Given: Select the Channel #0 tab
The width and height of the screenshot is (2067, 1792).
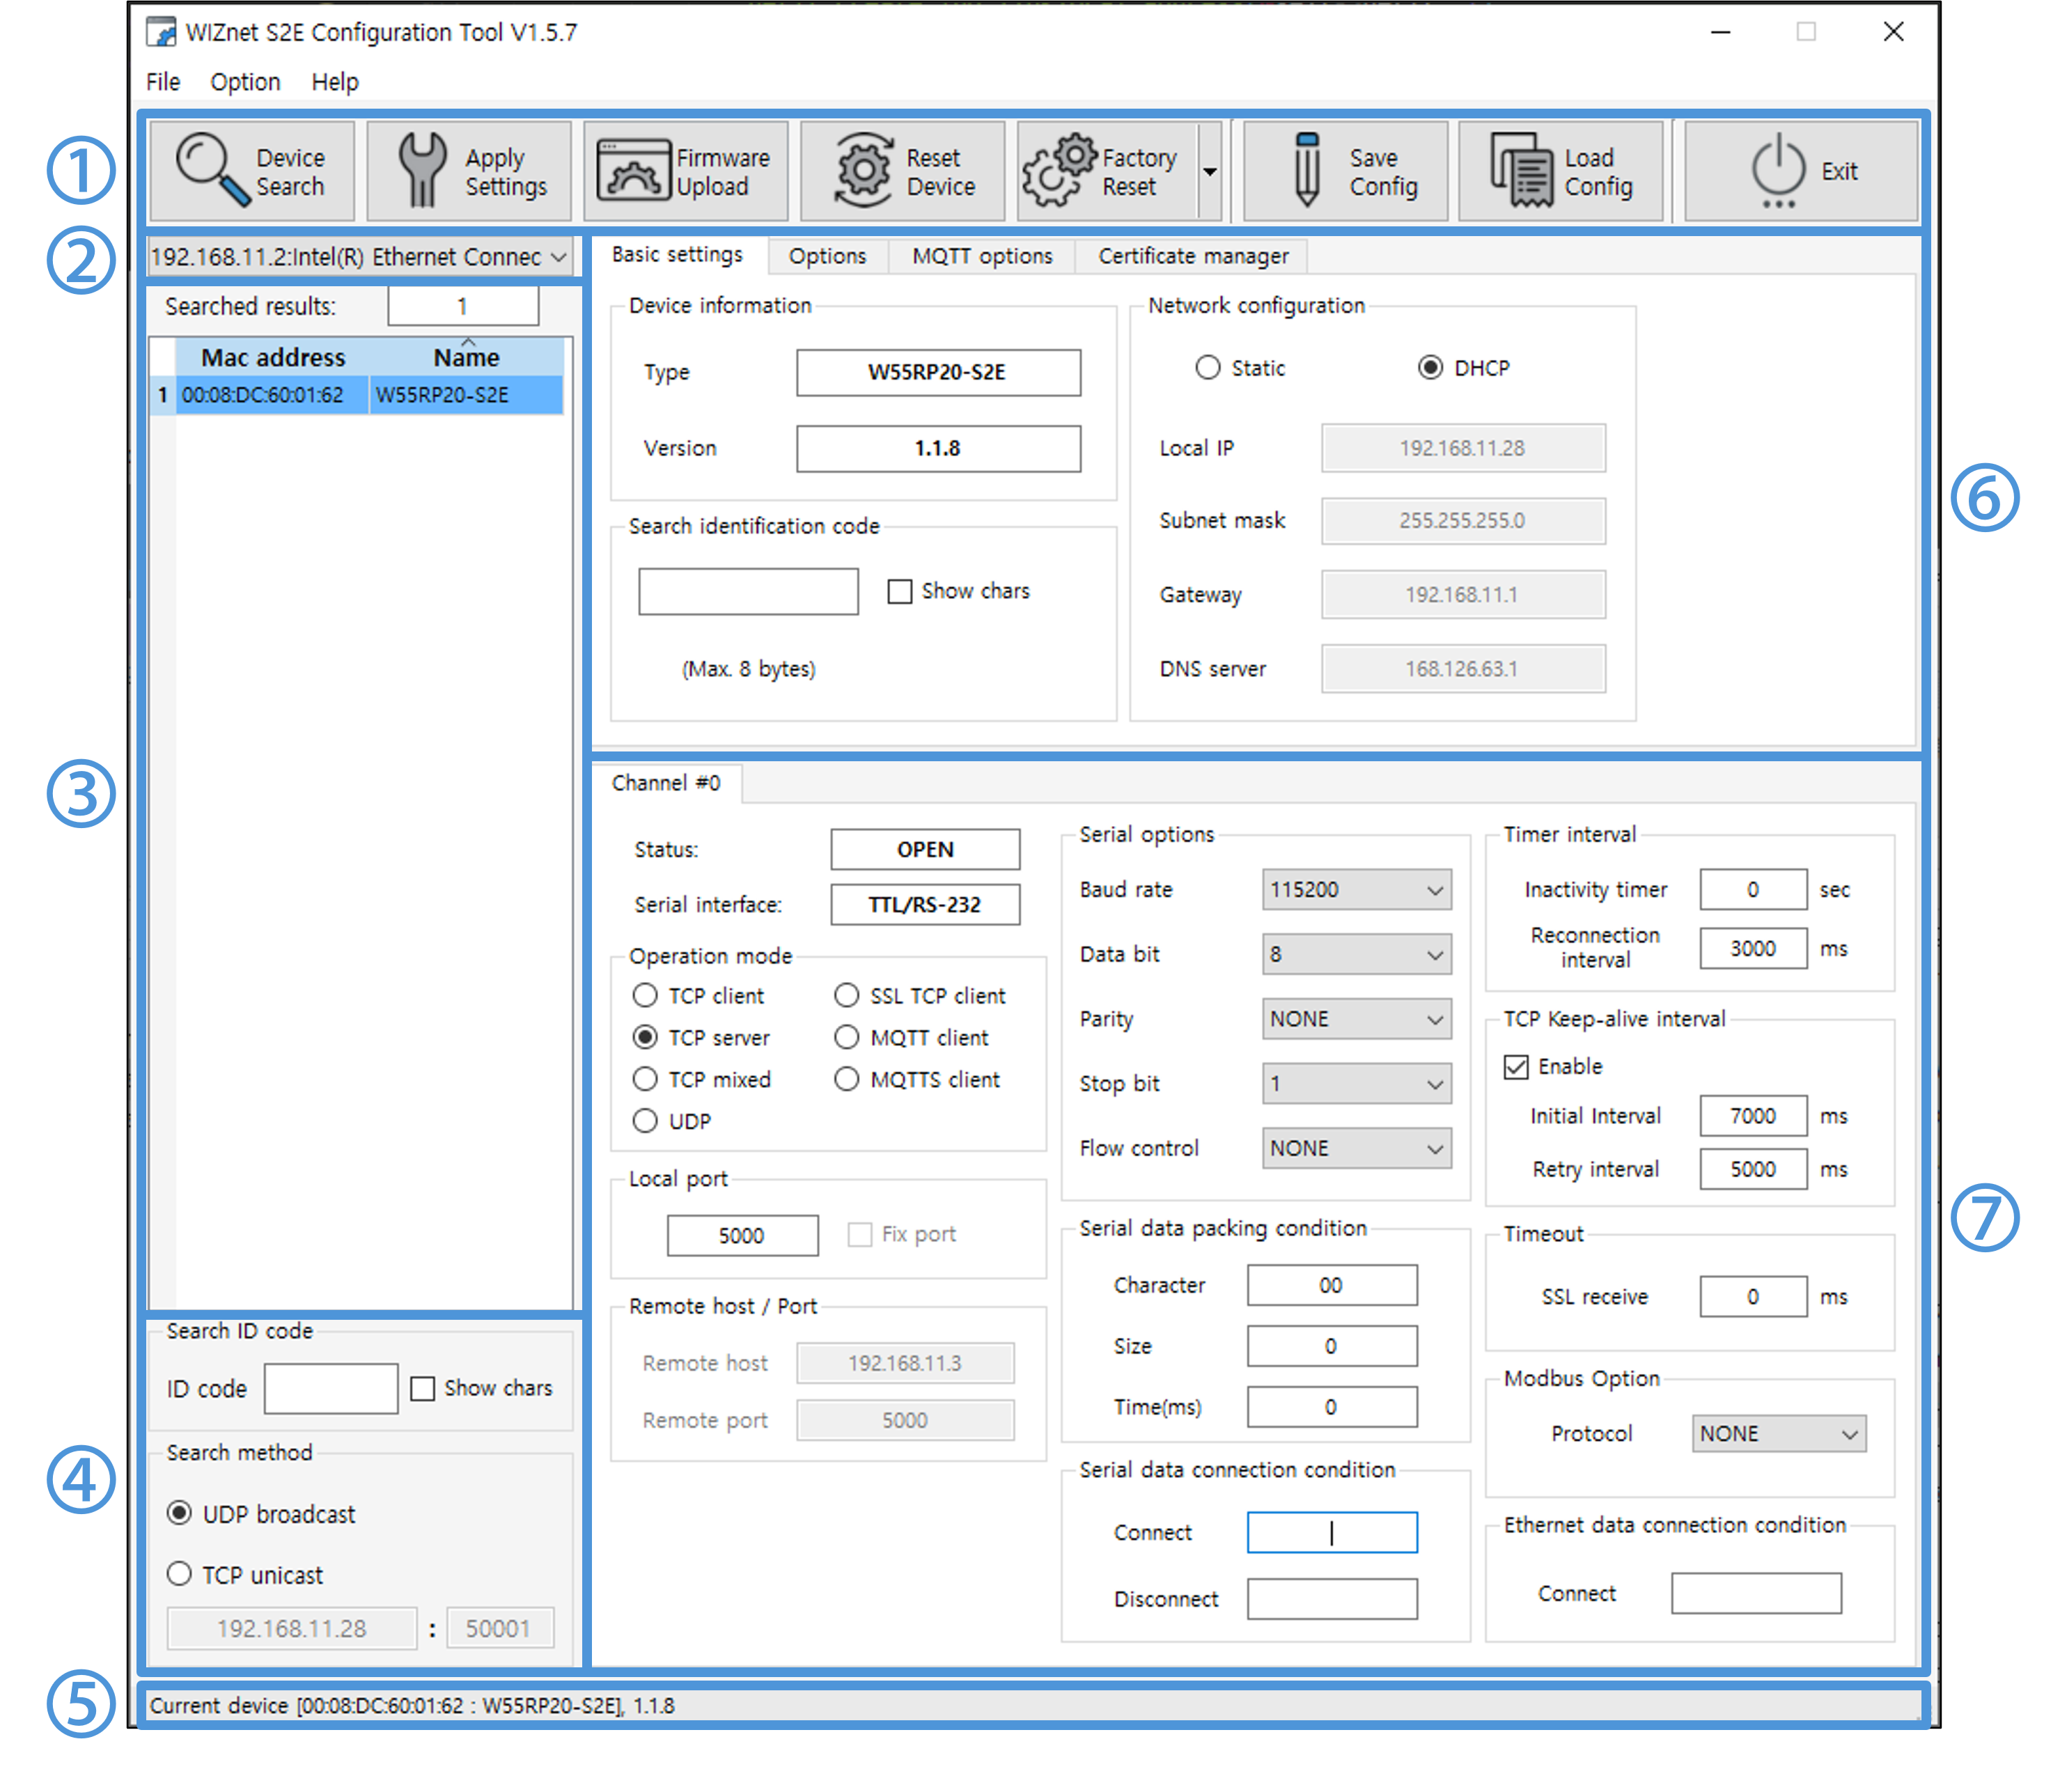Looking at the screenshot, I should tap(666, 783).
